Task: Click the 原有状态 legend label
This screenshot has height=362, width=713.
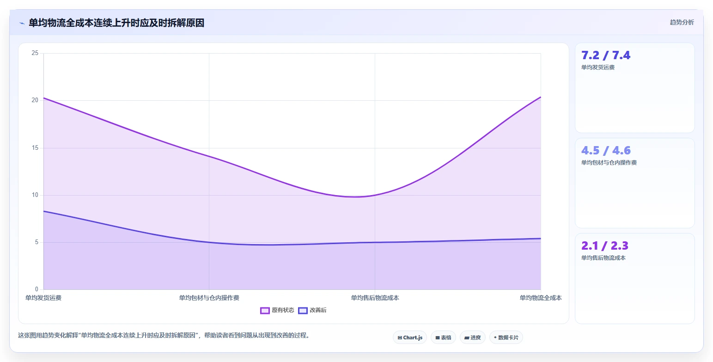Action: point(283,311)
